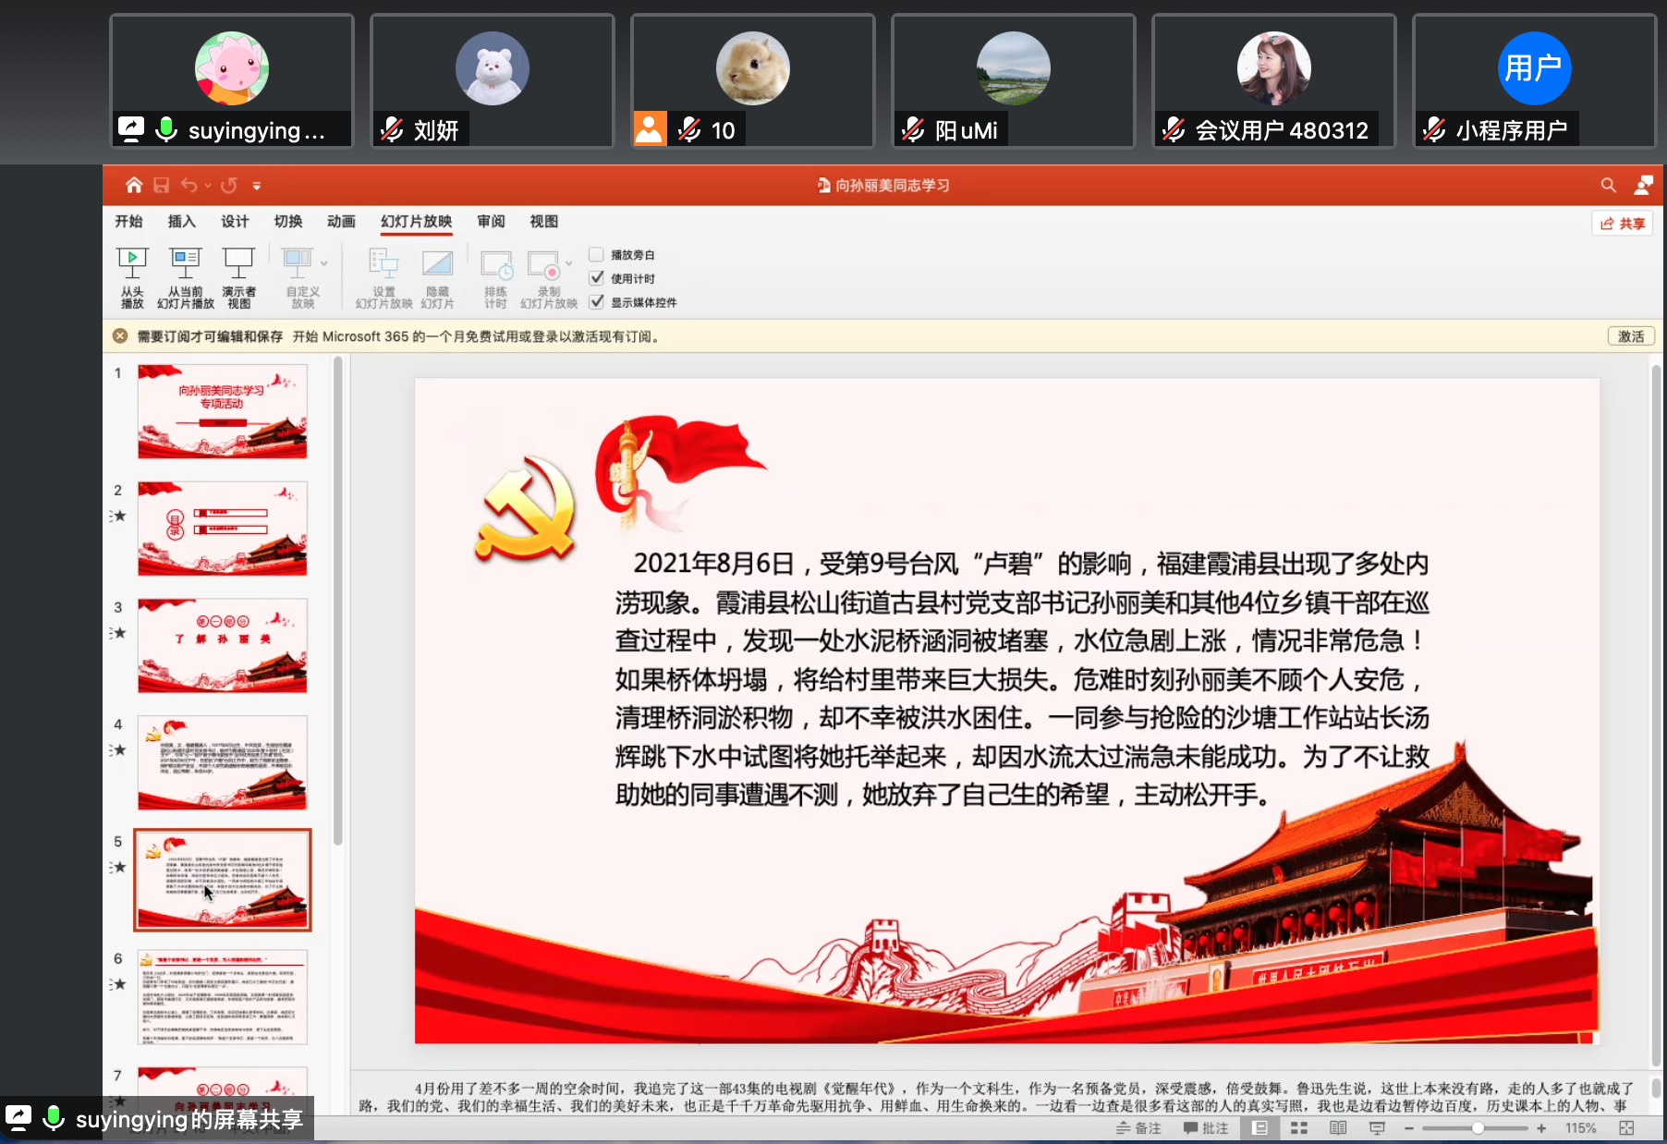Uncheck the 使用计时 checkbox
The image size is (1667, 1144).
click(597, 278)
